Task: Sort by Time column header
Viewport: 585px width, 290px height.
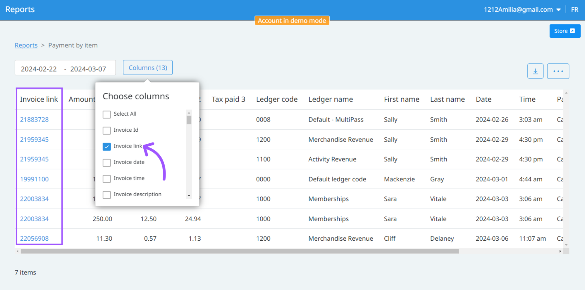Action: 527,99
